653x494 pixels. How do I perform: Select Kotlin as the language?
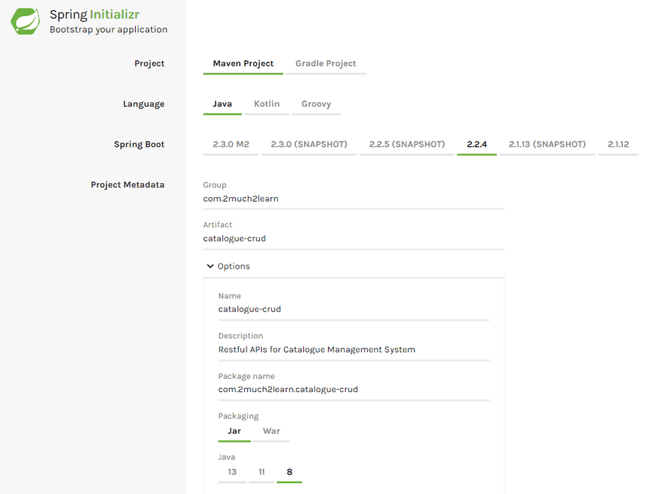tap(267, 104)
